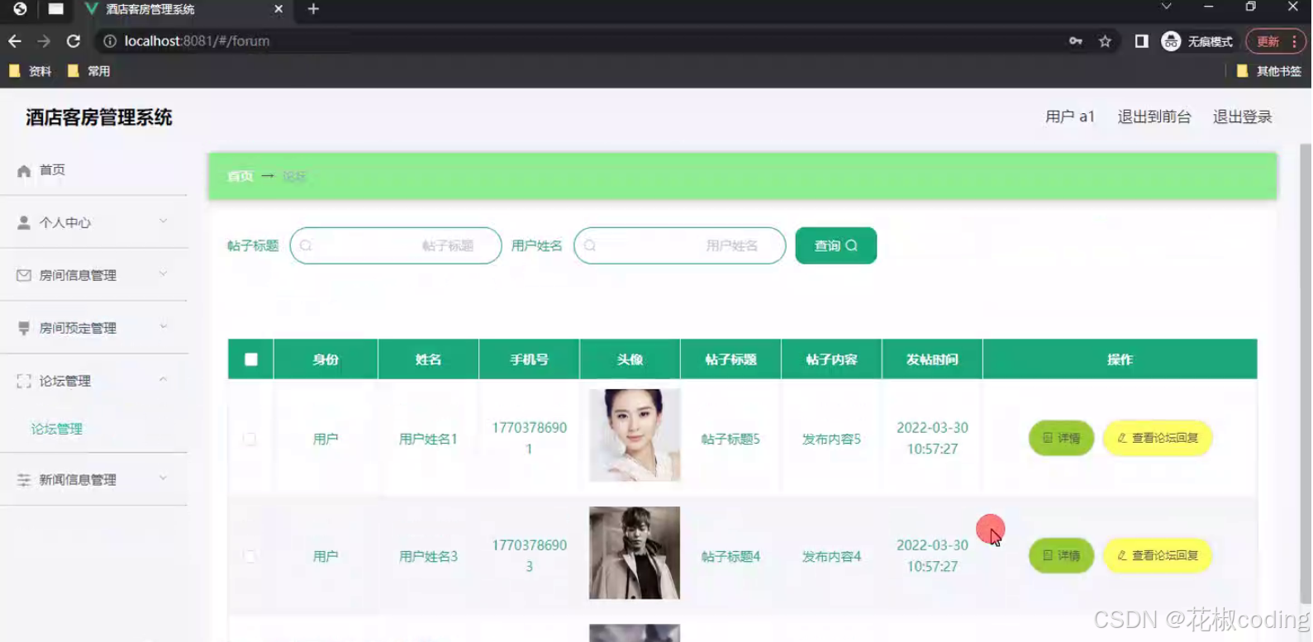Check the row checkbox for 用户姓名3

(250, 556)
